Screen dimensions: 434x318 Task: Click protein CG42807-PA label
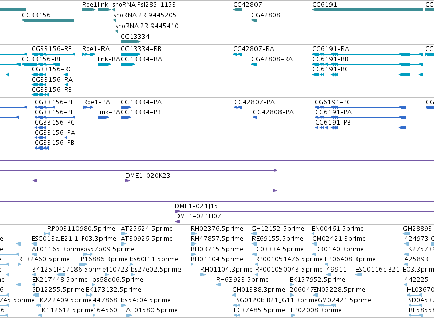click(254, 102)
